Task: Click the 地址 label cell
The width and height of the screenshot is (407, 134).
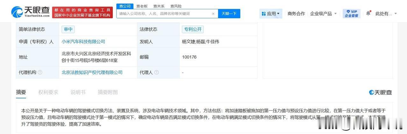Action: click(x=38, y=57)
